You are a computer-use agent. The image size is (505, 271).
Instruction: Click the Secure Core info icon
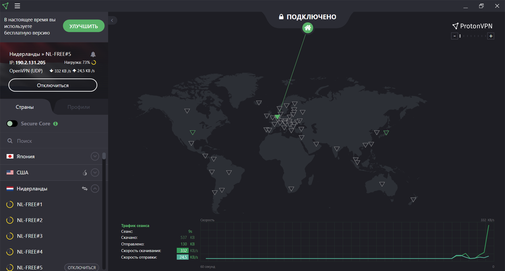point(56,124)
